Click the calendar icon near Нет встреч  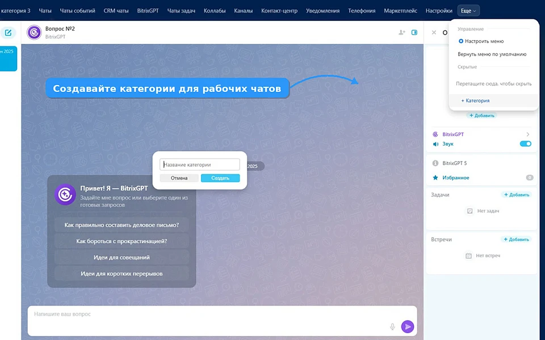[468, 256]
